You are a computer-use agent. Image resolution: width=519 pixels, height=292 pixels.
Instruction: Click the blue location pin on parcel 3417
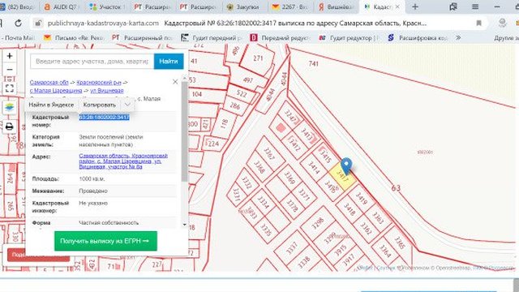click(x=346, y=165)
